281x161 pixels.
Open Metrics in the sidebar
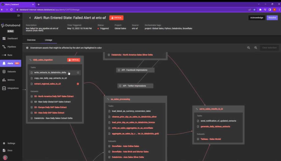tap(10, 80)
